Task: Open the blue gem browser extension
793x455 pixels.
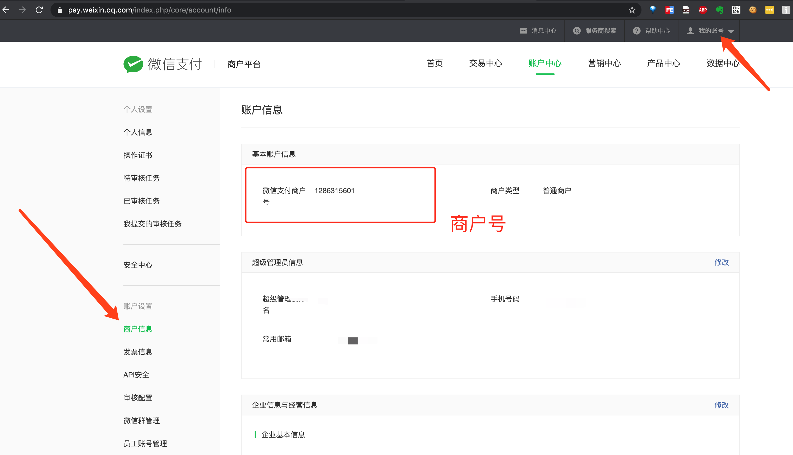Action: point(653,10)
